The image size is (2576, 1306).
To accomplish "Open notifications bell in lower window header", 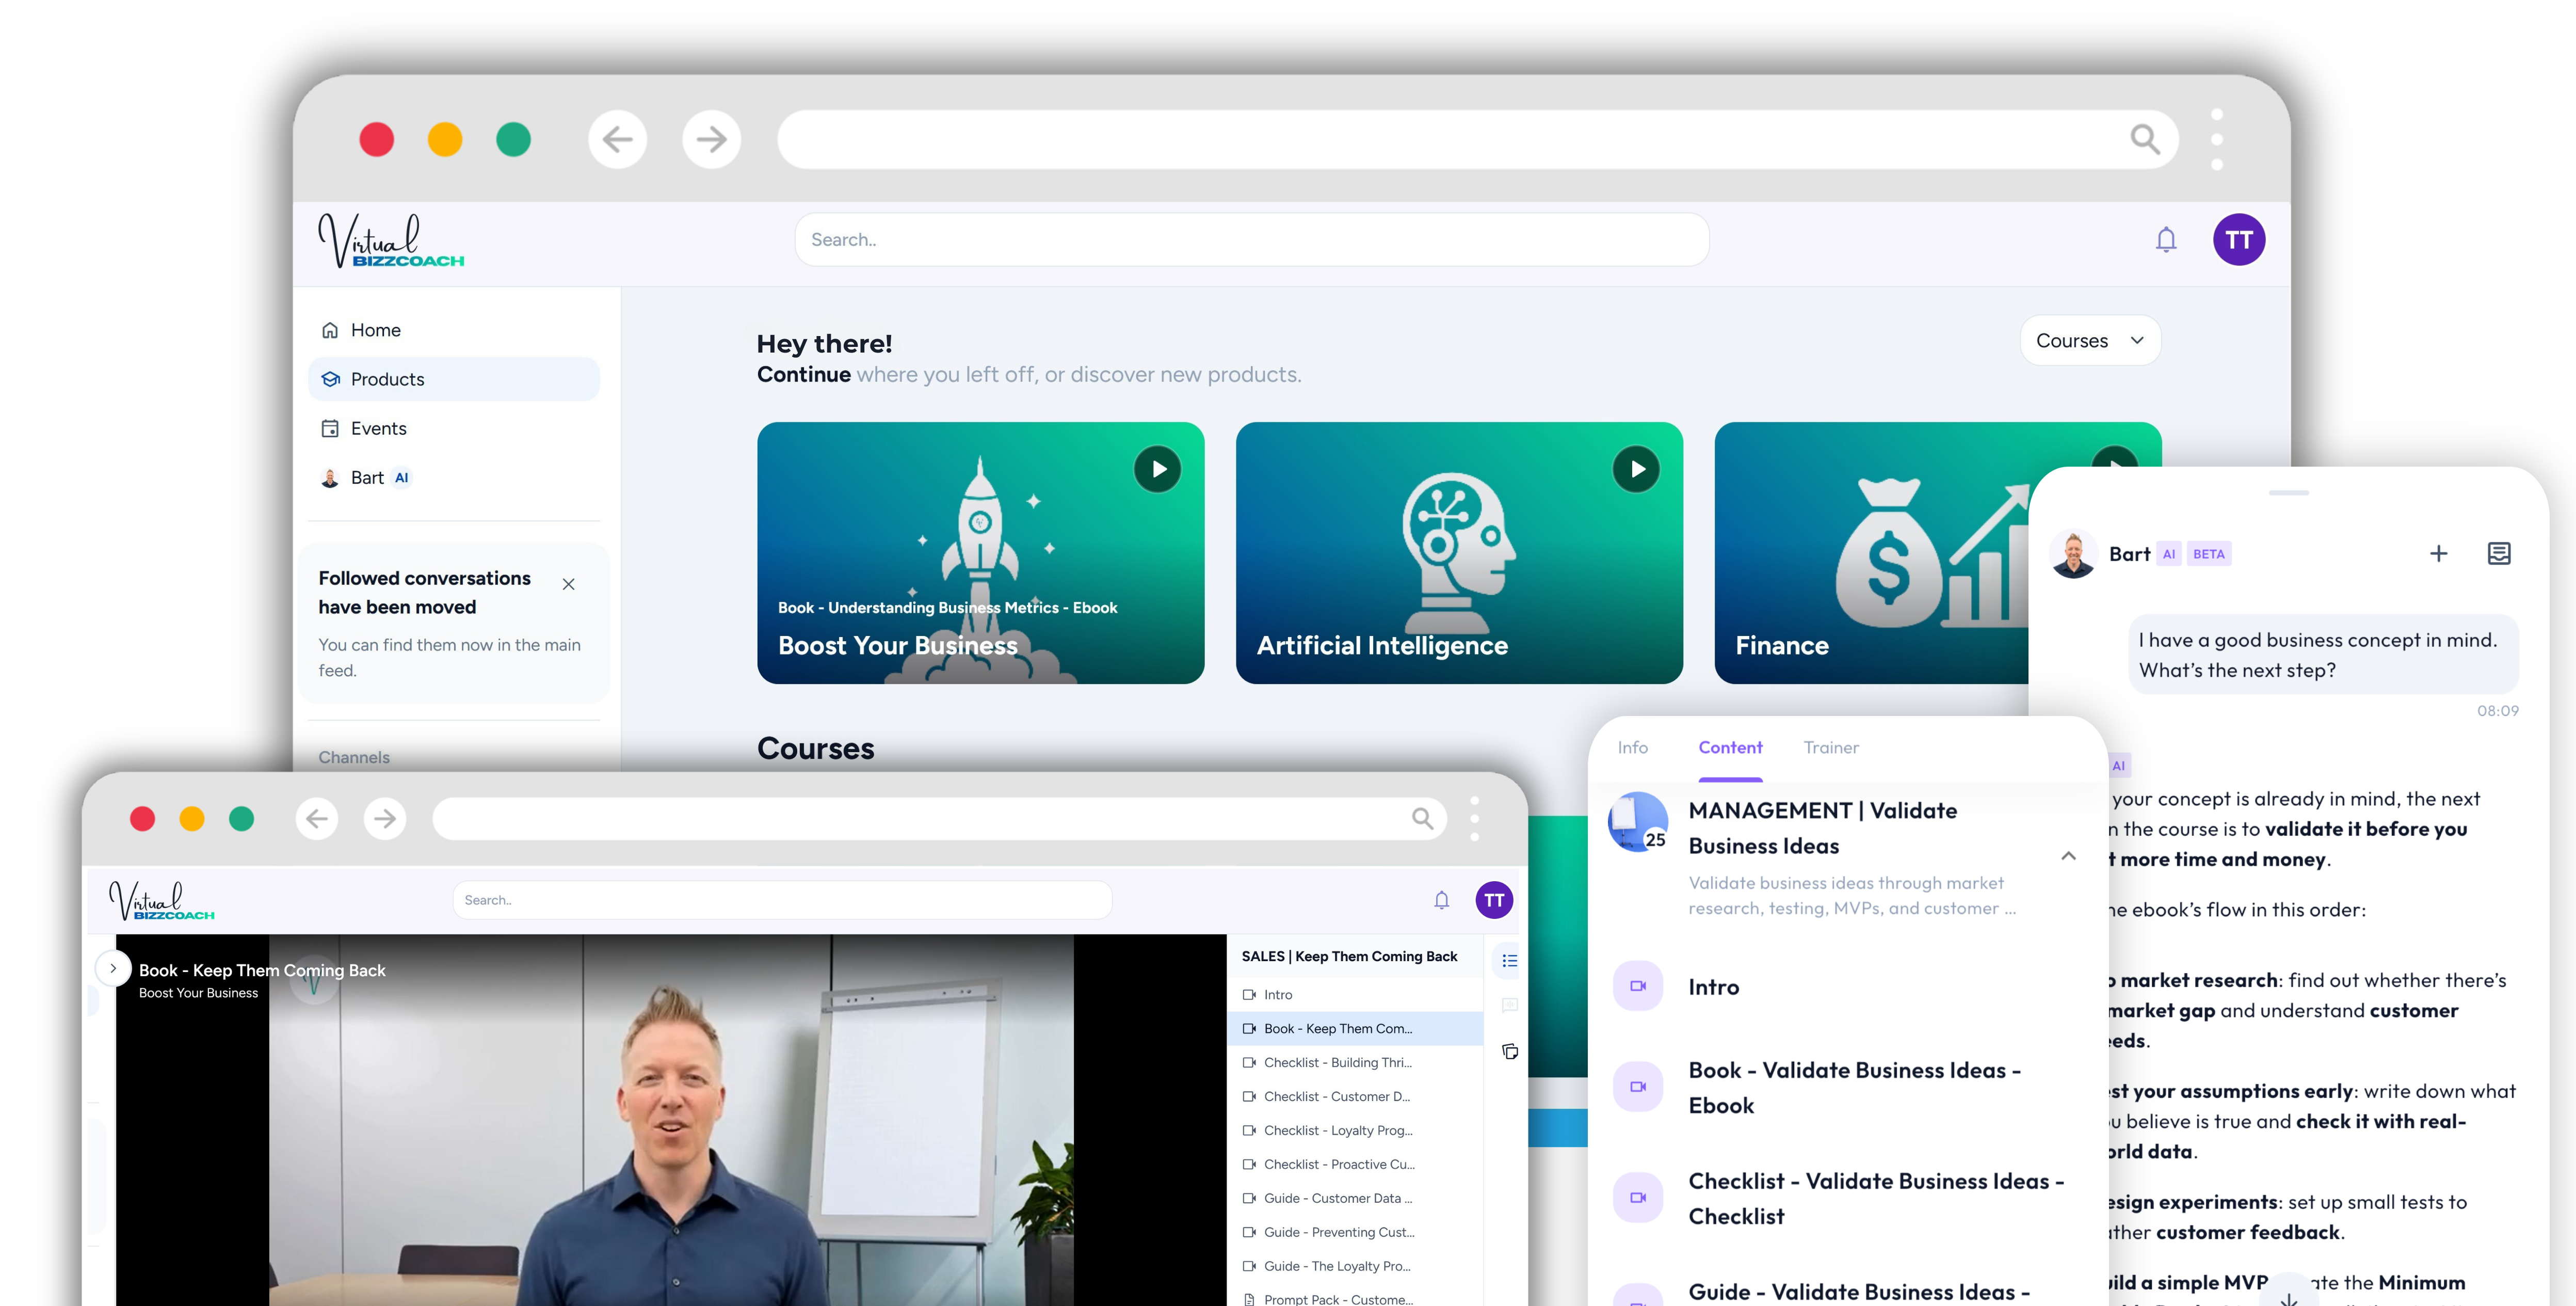I will point(1441,900).
